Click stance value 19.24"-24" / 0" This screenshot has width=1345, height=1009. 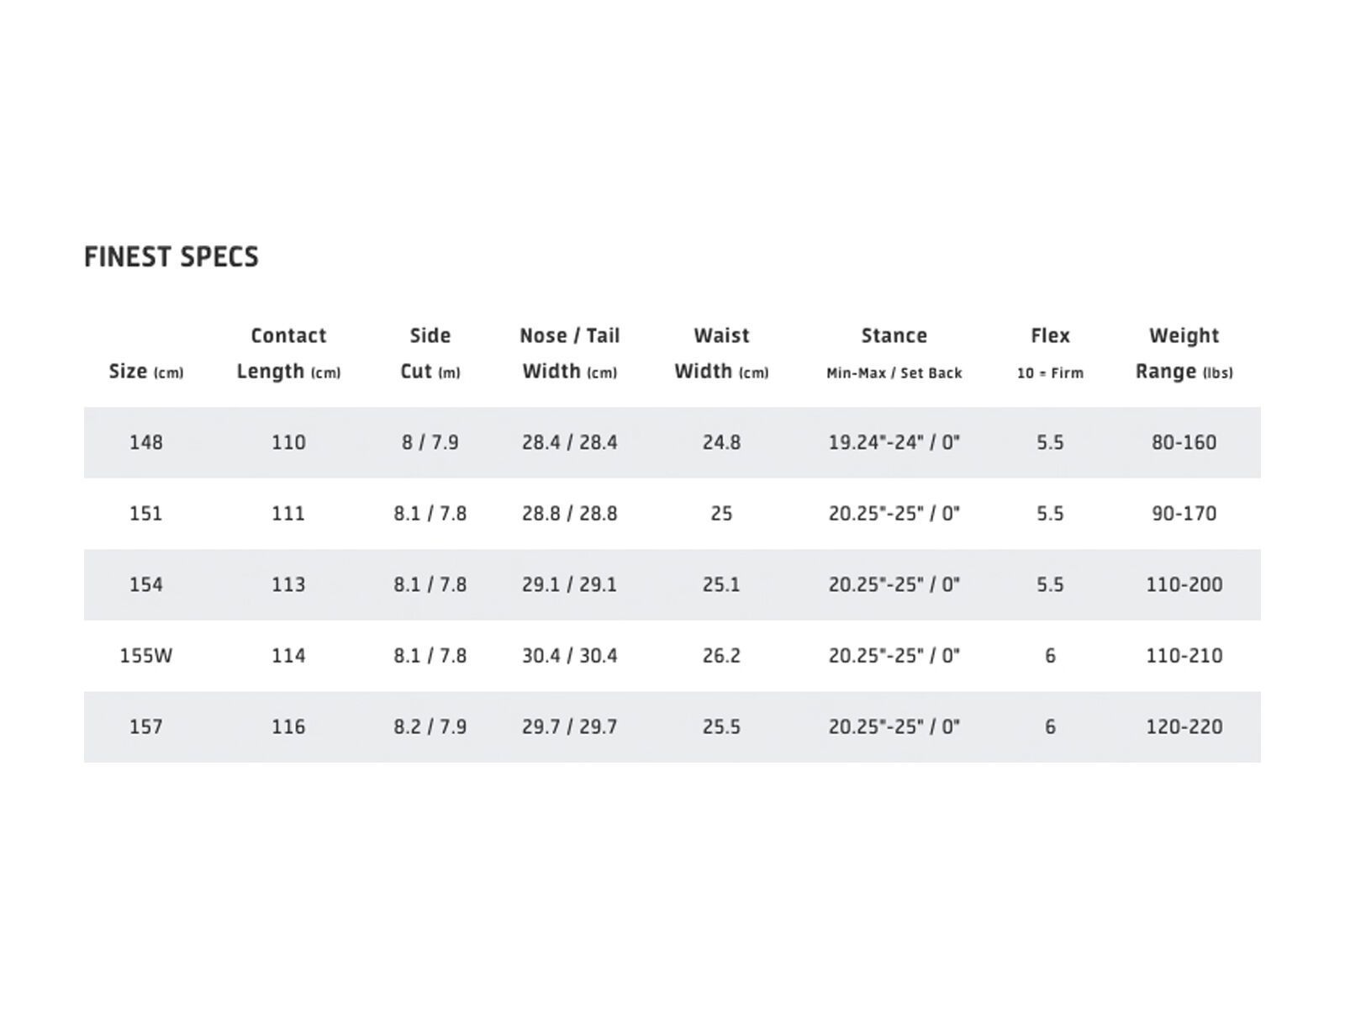pos(894,442)
